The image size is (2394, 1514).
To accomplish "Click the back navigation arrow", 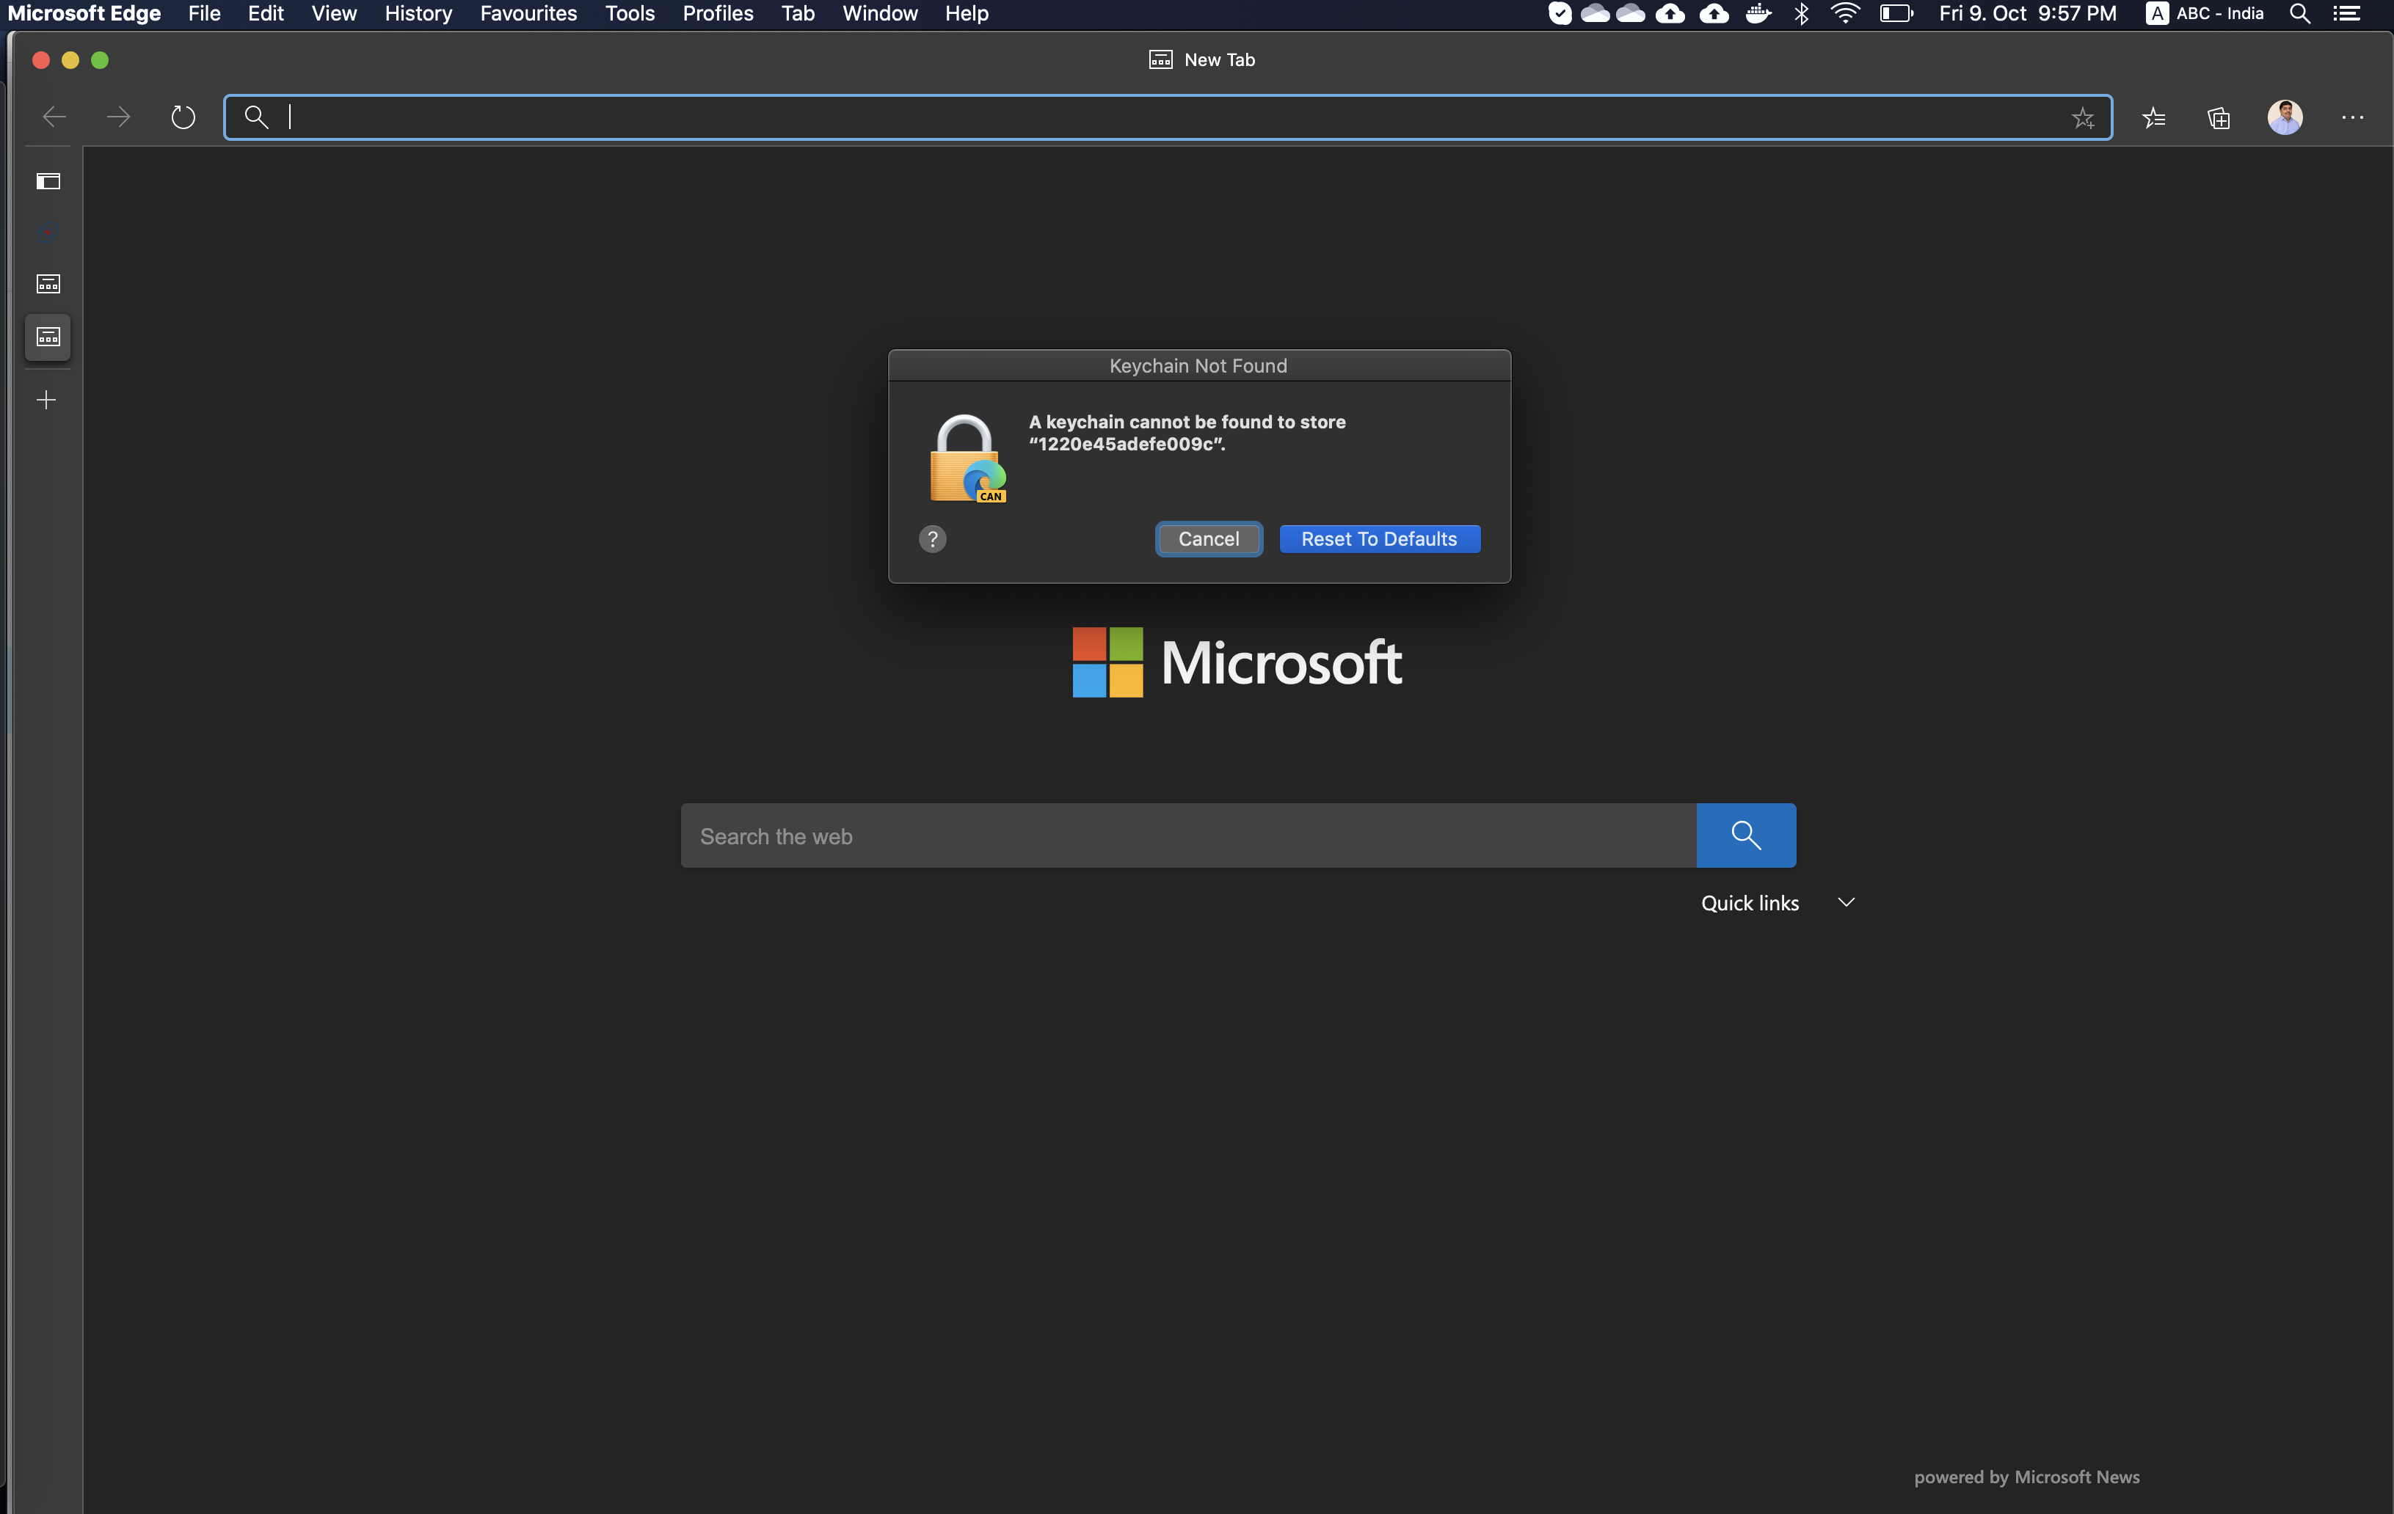I will (x=55, y=116).
